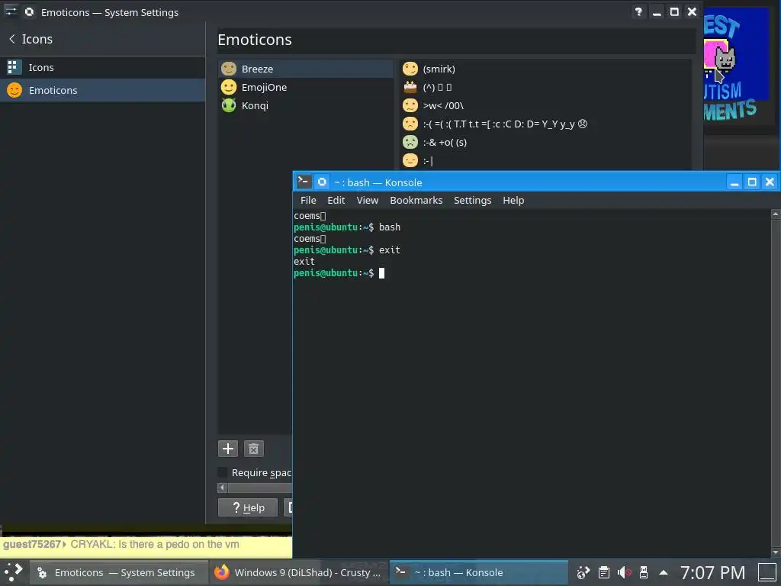Select the Konqi emoticon theme
781x586 pixels.
(x=306, y=105)
